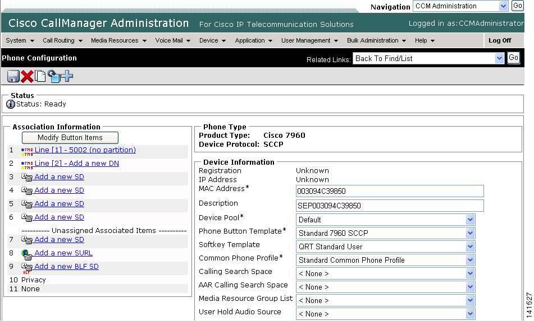Click Add a new SD link in row 6
Viewport: 534px width, 321px height.
60,217
